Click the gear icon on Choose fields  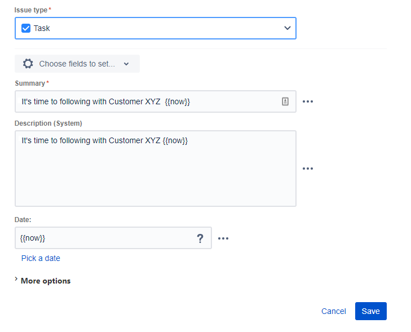(x=28, y=64)
